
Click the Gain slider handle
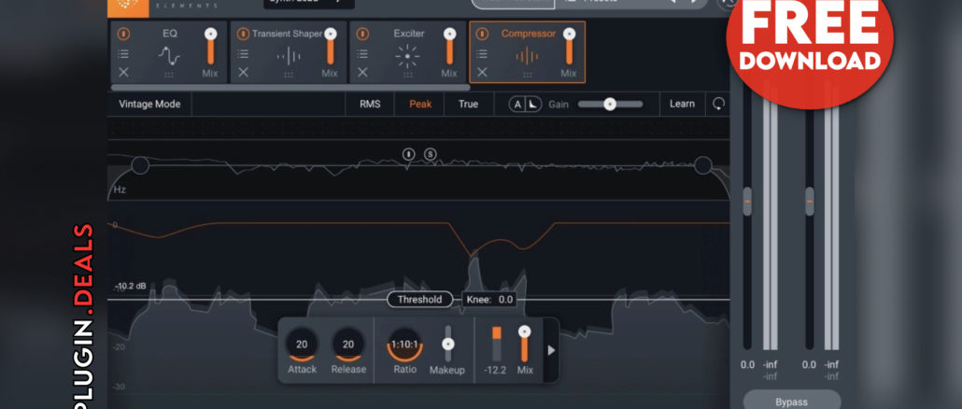tap(609, 105)
